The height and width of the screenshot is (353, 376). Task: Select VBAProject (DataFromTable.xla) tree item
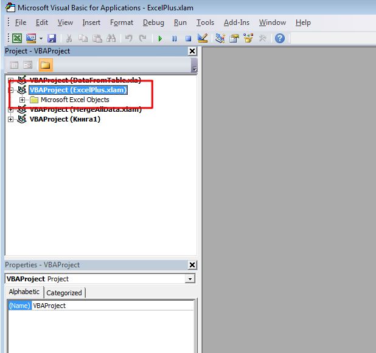85,80
